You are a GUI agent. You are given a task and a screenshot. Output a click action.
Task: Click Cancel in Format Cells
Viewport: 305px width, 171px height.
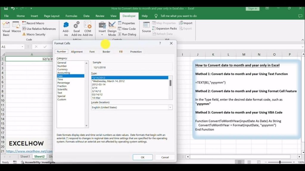click(165, 157)
